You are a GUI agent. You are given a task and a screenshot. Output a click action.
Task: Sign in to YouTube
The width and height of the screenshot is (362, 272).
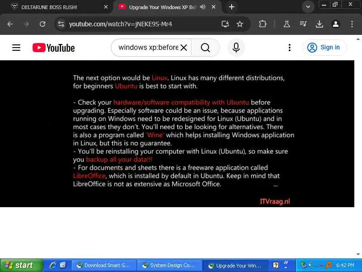(324, 48)
